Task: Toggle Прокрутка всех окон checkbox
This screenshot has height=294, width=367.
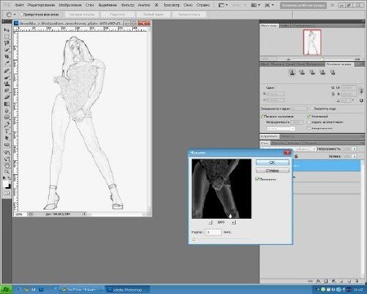Action: coord(22,15)
